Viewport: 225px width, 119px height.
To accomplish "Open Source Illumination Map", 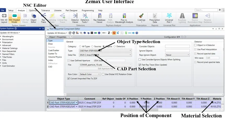I will coord(195,18).
